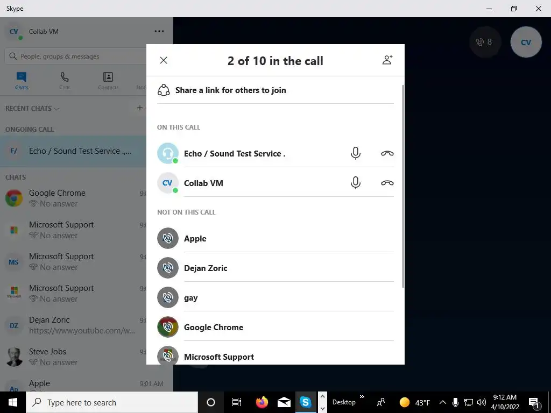Ring contact named gay to join call
This screenshot has width=551, height=413.
[x=168, y=297]
